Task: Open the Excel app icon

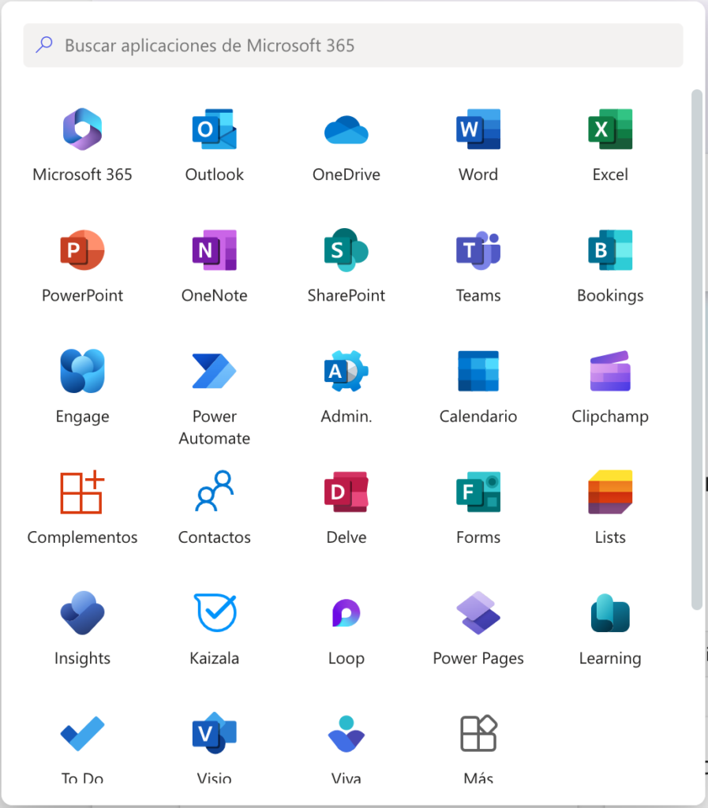Action: coord(610,129)
